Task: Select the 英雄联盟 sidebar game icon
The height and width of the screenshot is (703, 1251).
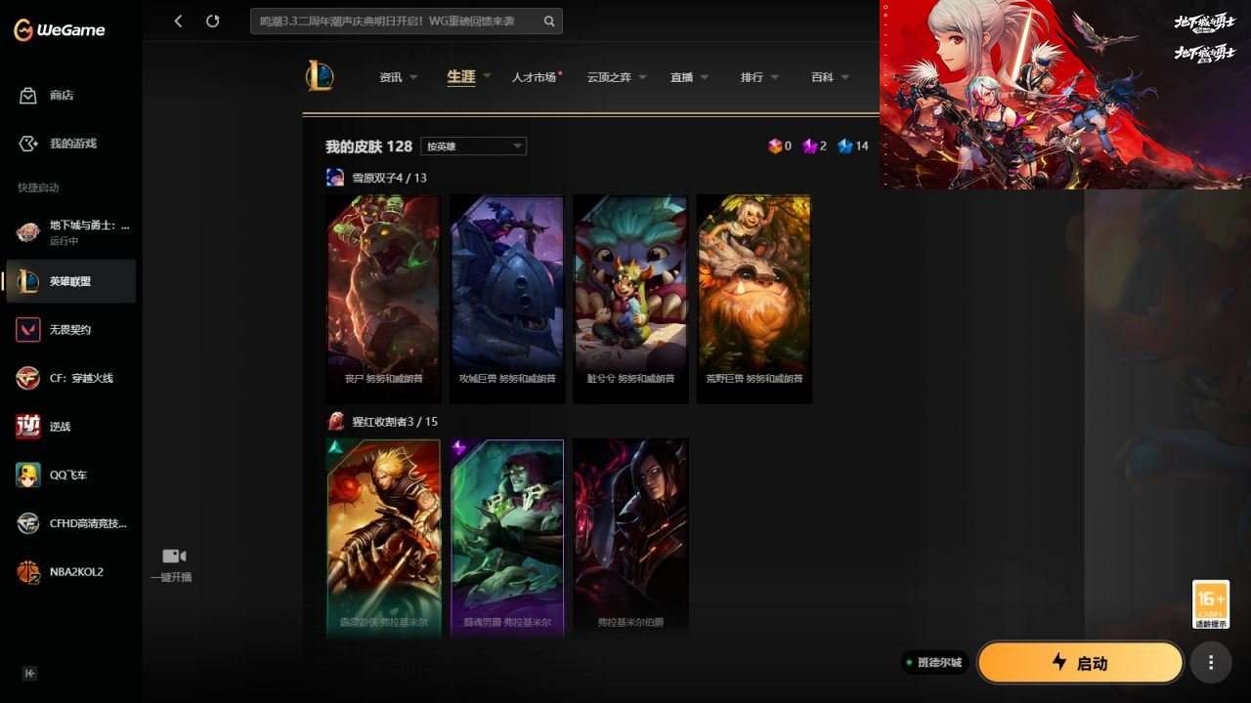Action: (27, 281)
